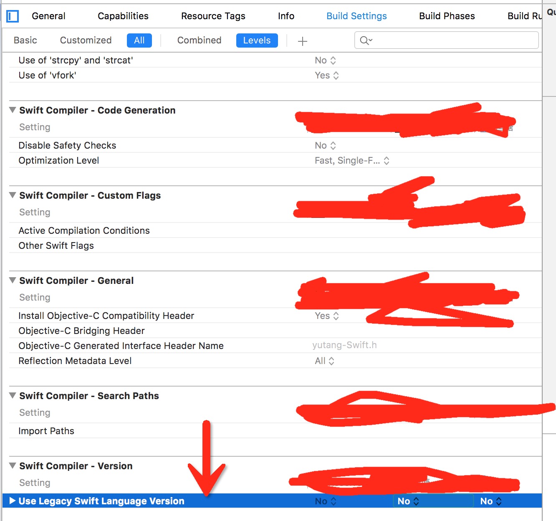The height and width of the screenshot is (521, 556).
Task: Click the magnifier icon in search field
Action: (366, 40)
